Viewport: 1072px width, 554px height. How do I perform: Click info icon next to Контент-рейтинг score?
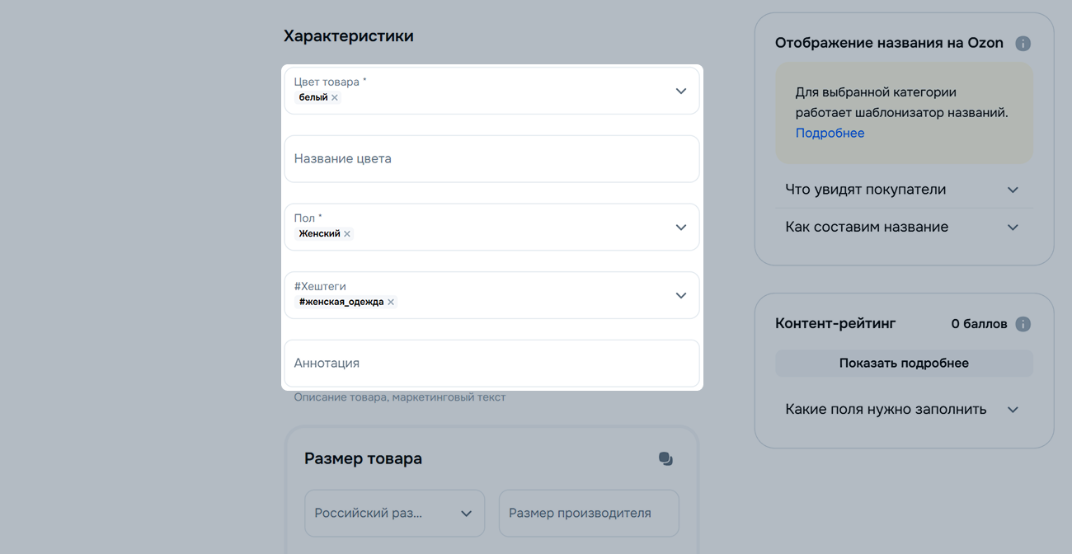point(1023,324)
